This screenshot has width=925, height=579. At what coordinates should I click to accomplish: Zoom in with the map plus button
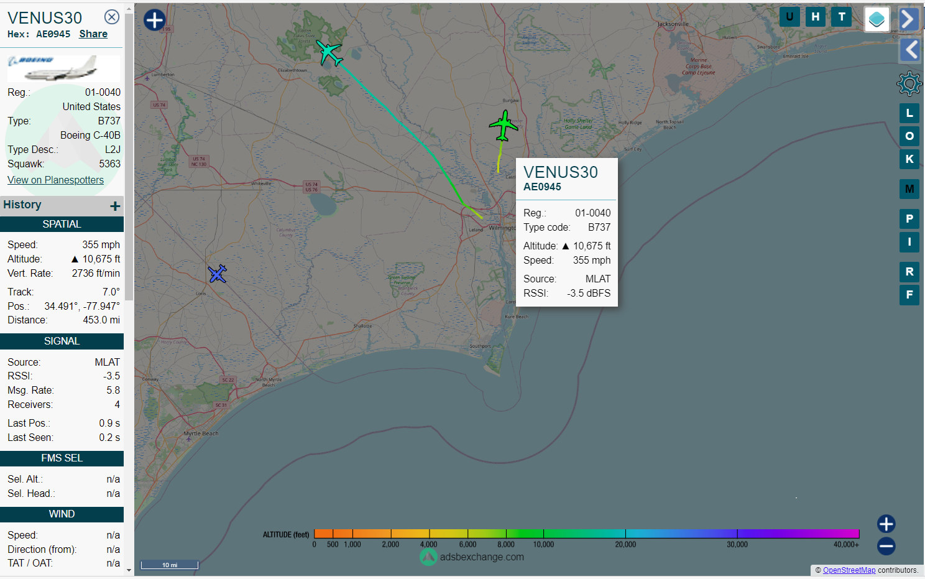(x=886, y=524)
